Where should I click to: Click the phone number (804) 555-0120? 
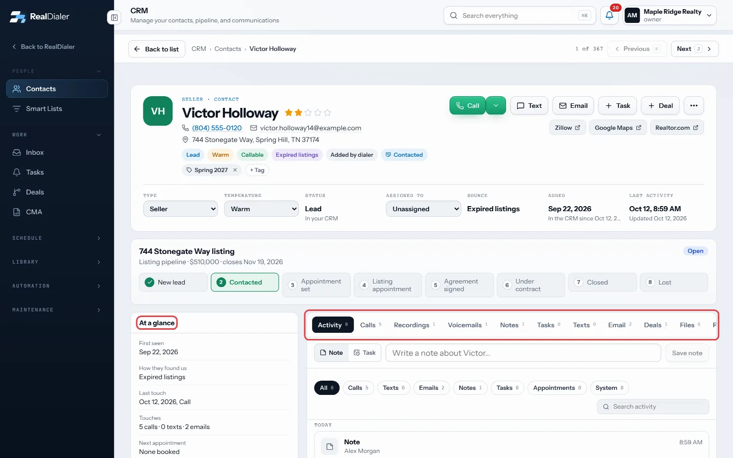pos(217,128)
